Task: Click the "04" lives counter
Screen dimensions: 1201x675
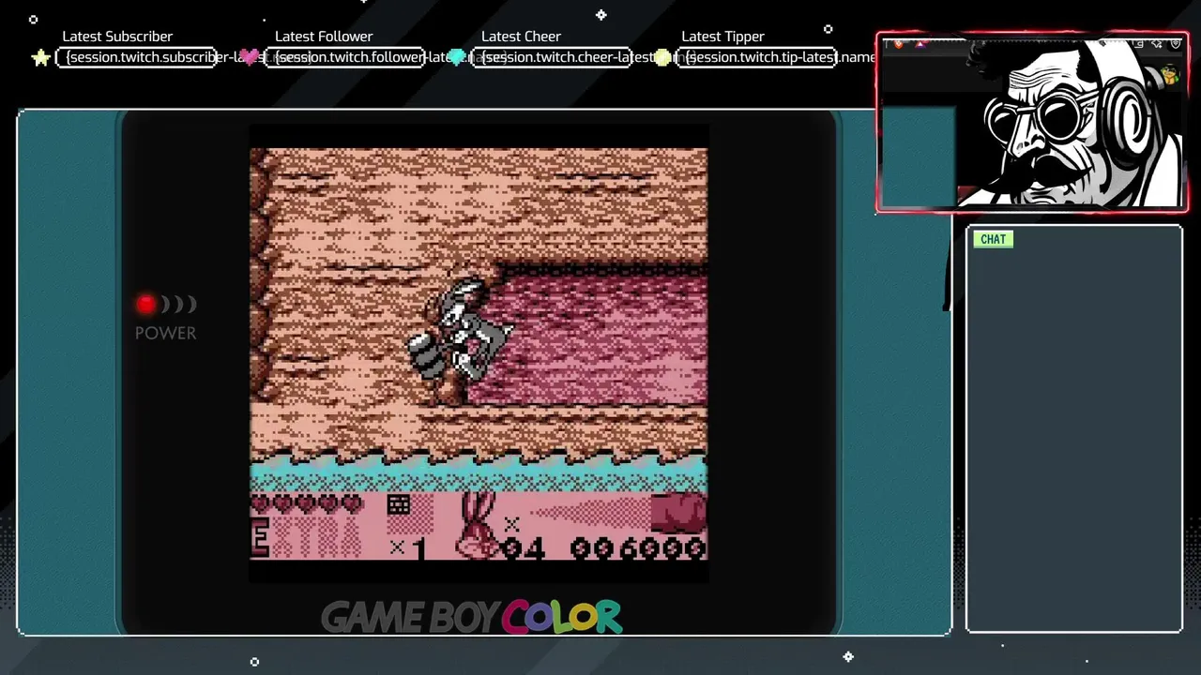Action: [x=524, y=547]
